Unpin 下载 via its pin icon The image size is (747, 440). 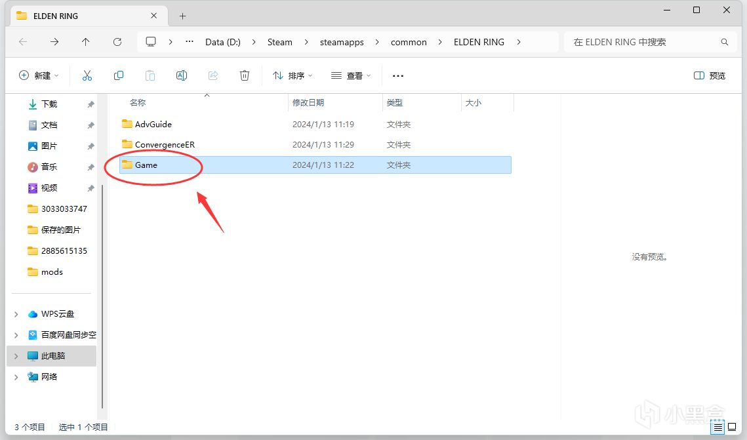tap(91, 104)
